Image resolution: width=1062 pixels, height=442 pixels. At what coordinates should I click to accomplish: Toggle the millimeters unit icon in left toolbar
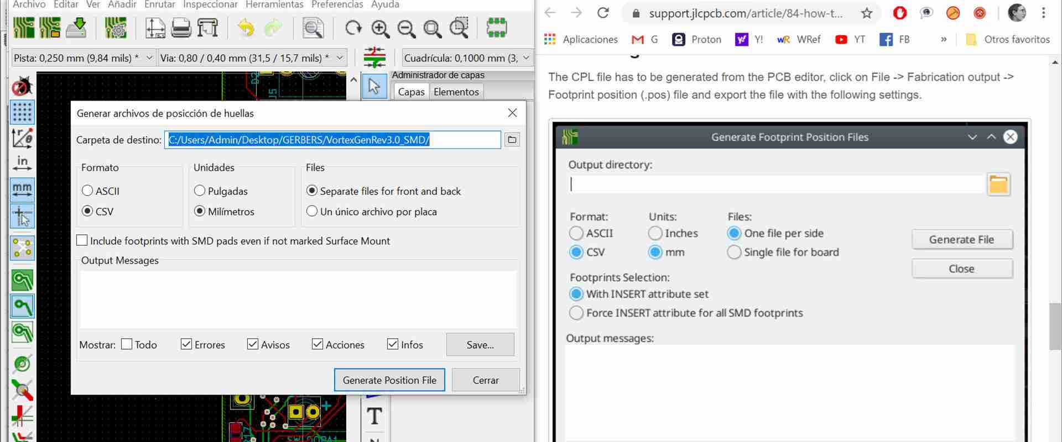pos(22,190)
